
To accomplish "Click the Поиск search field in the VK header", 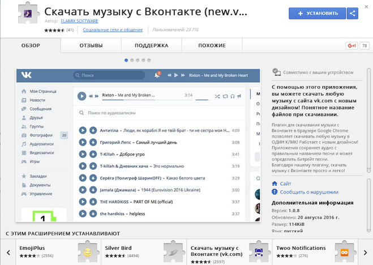I will (x=109, y=75).
